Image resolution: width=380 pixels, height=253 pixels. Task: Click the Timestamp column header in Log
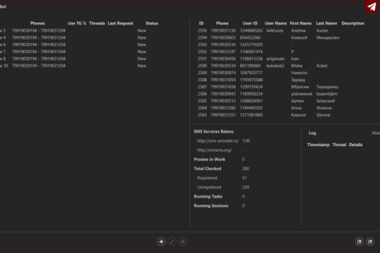click(319, 145)
